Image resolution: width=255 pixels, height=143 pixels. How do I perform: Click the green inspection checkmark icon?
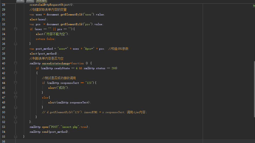pyautogui.click(x=254, y=6)
